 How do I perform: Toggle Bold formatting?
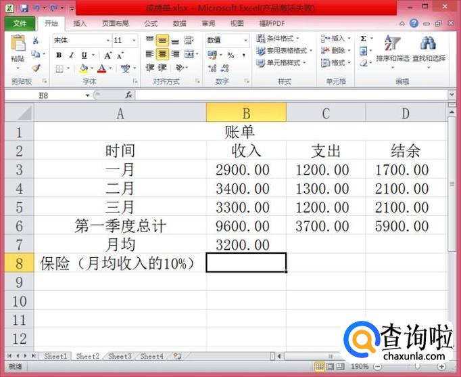coord(59,55)
